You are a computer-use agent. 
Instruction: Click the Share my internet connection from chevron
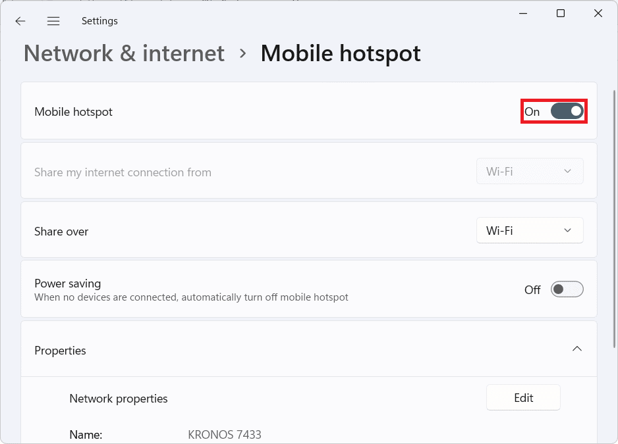[x=566, y=171]
